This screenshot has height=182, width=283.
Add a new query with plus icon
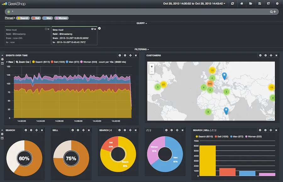tap(275, 12)
